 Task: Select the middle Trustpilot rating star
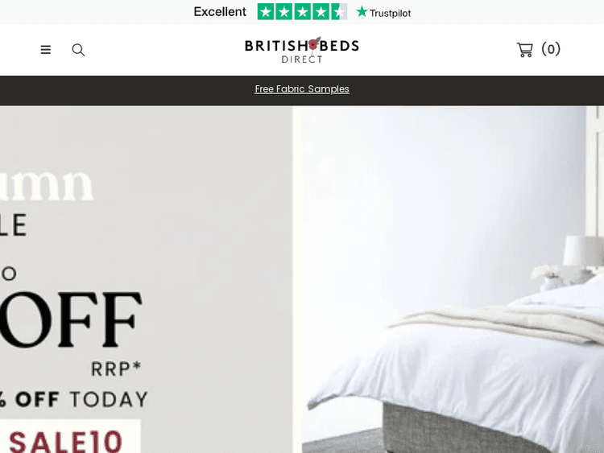pyautogui.click(x=302, y=11)
